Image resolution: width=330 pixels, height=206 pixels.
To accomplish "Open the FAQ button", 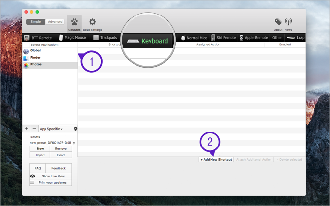I will tap(37, 168).
